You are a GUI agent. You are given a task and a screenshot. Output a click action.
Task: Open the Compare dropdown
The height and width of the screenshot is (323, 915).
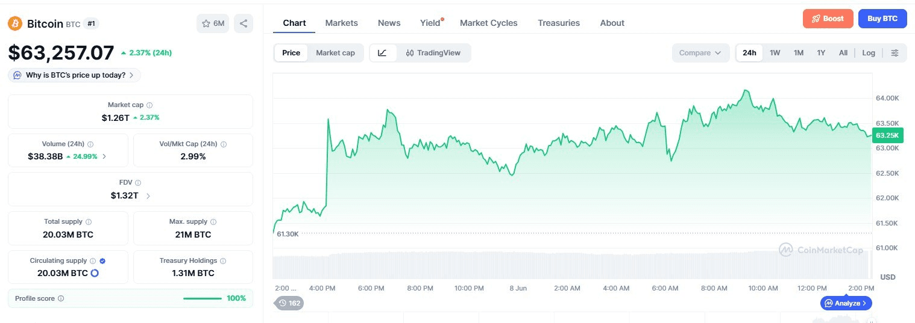(x=700, y=53)
